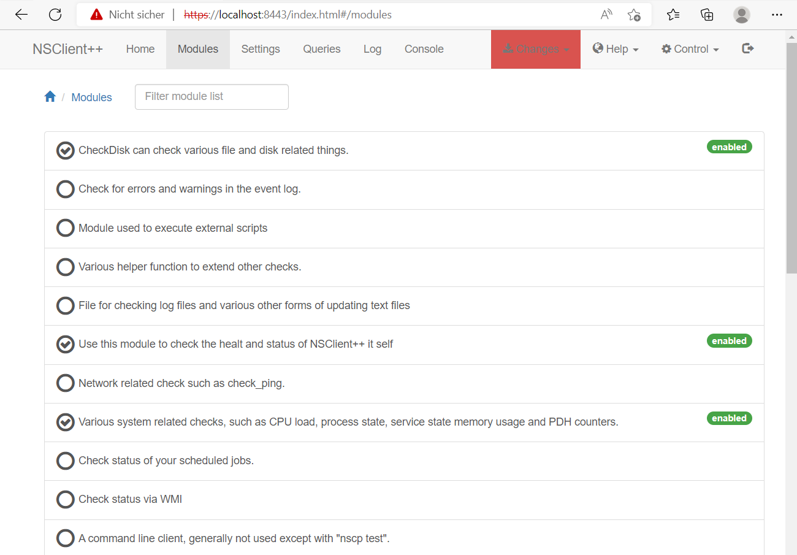The height and width of the screenshot is (555, 797).
Task: Open the 'Check status of your scheduled jobs.' text
Action: (x=166, y=461)
